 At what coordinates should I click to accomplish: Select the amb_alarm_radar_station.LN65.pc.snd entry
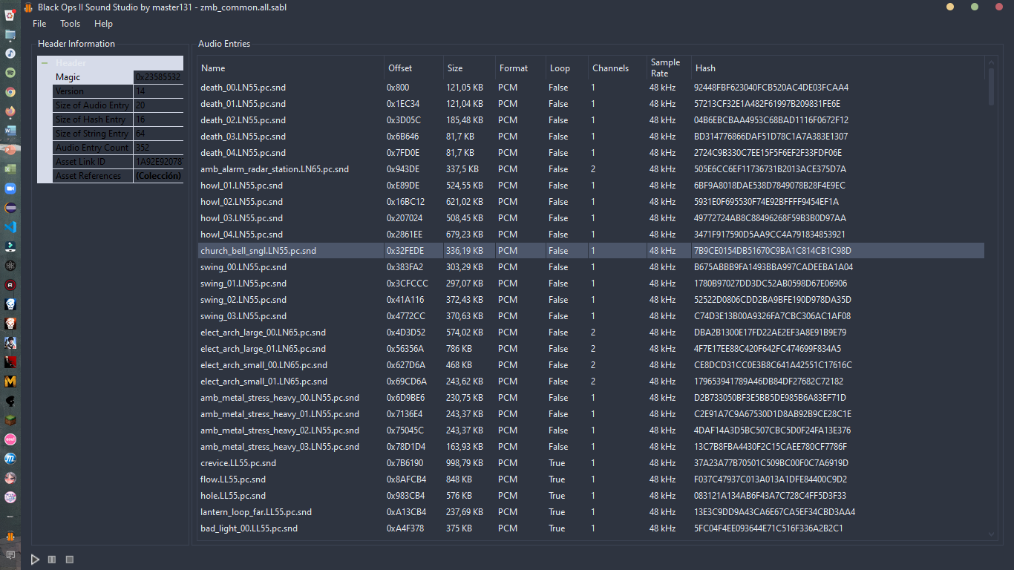[x=591, y=169]
